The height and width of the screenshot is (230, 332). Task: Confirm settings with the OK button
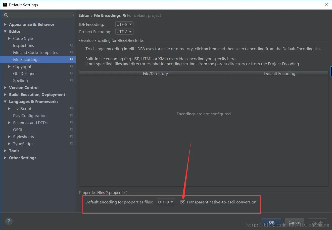click(272, 222)
